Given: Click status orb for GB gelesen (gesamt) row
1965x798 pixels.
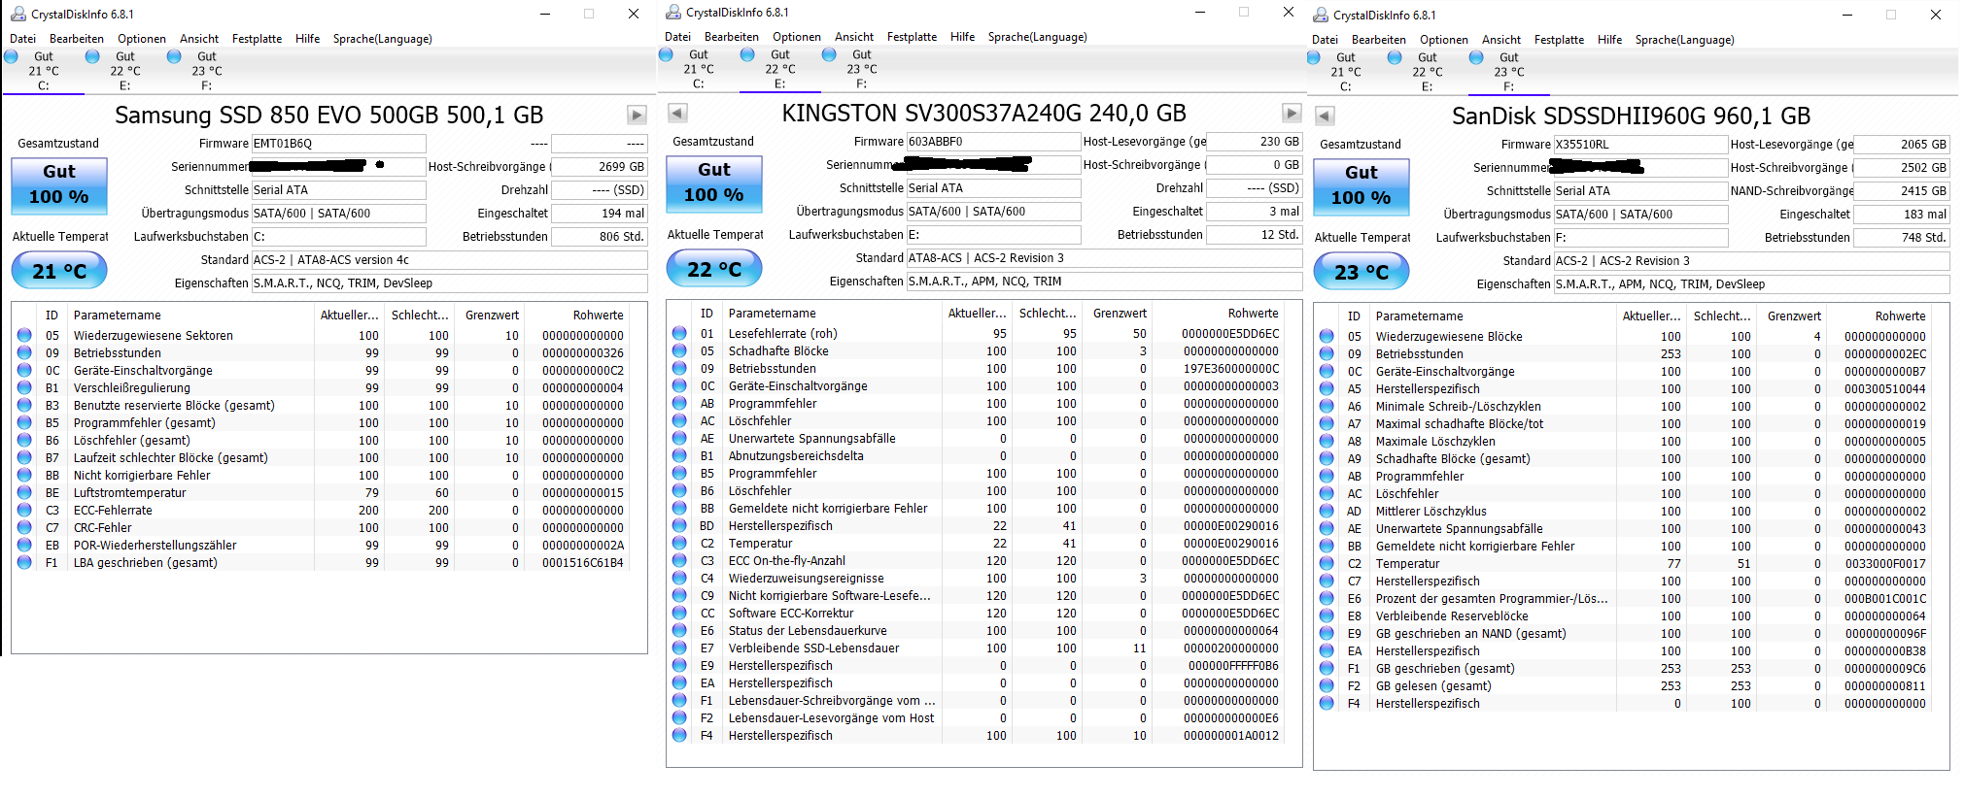Looking at the screenshot, I should coord(1327,685).
